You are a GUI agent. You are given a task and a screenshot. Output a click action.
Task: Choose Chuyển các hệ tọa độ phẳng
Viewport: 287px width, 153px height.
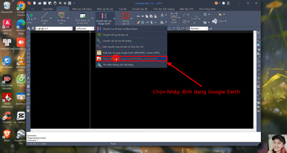[131, 41]
